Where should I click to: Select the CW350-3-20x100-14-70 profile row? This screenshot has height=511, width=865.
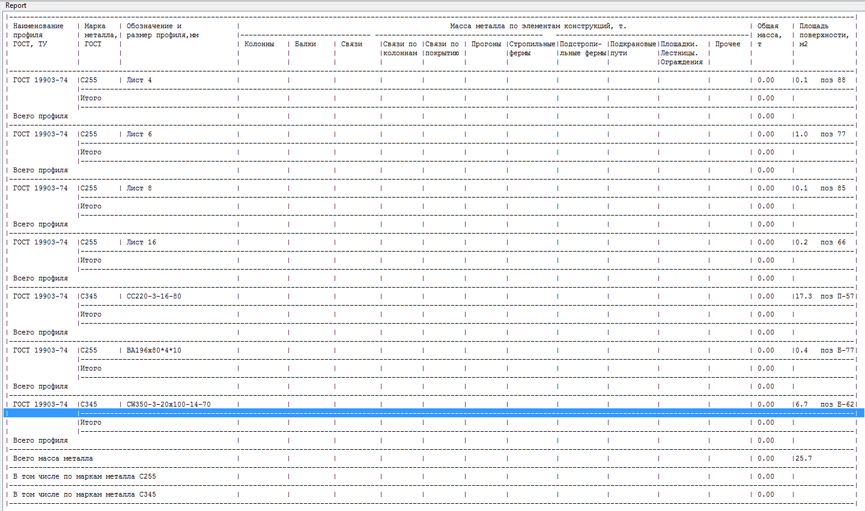tap(168, 404)
